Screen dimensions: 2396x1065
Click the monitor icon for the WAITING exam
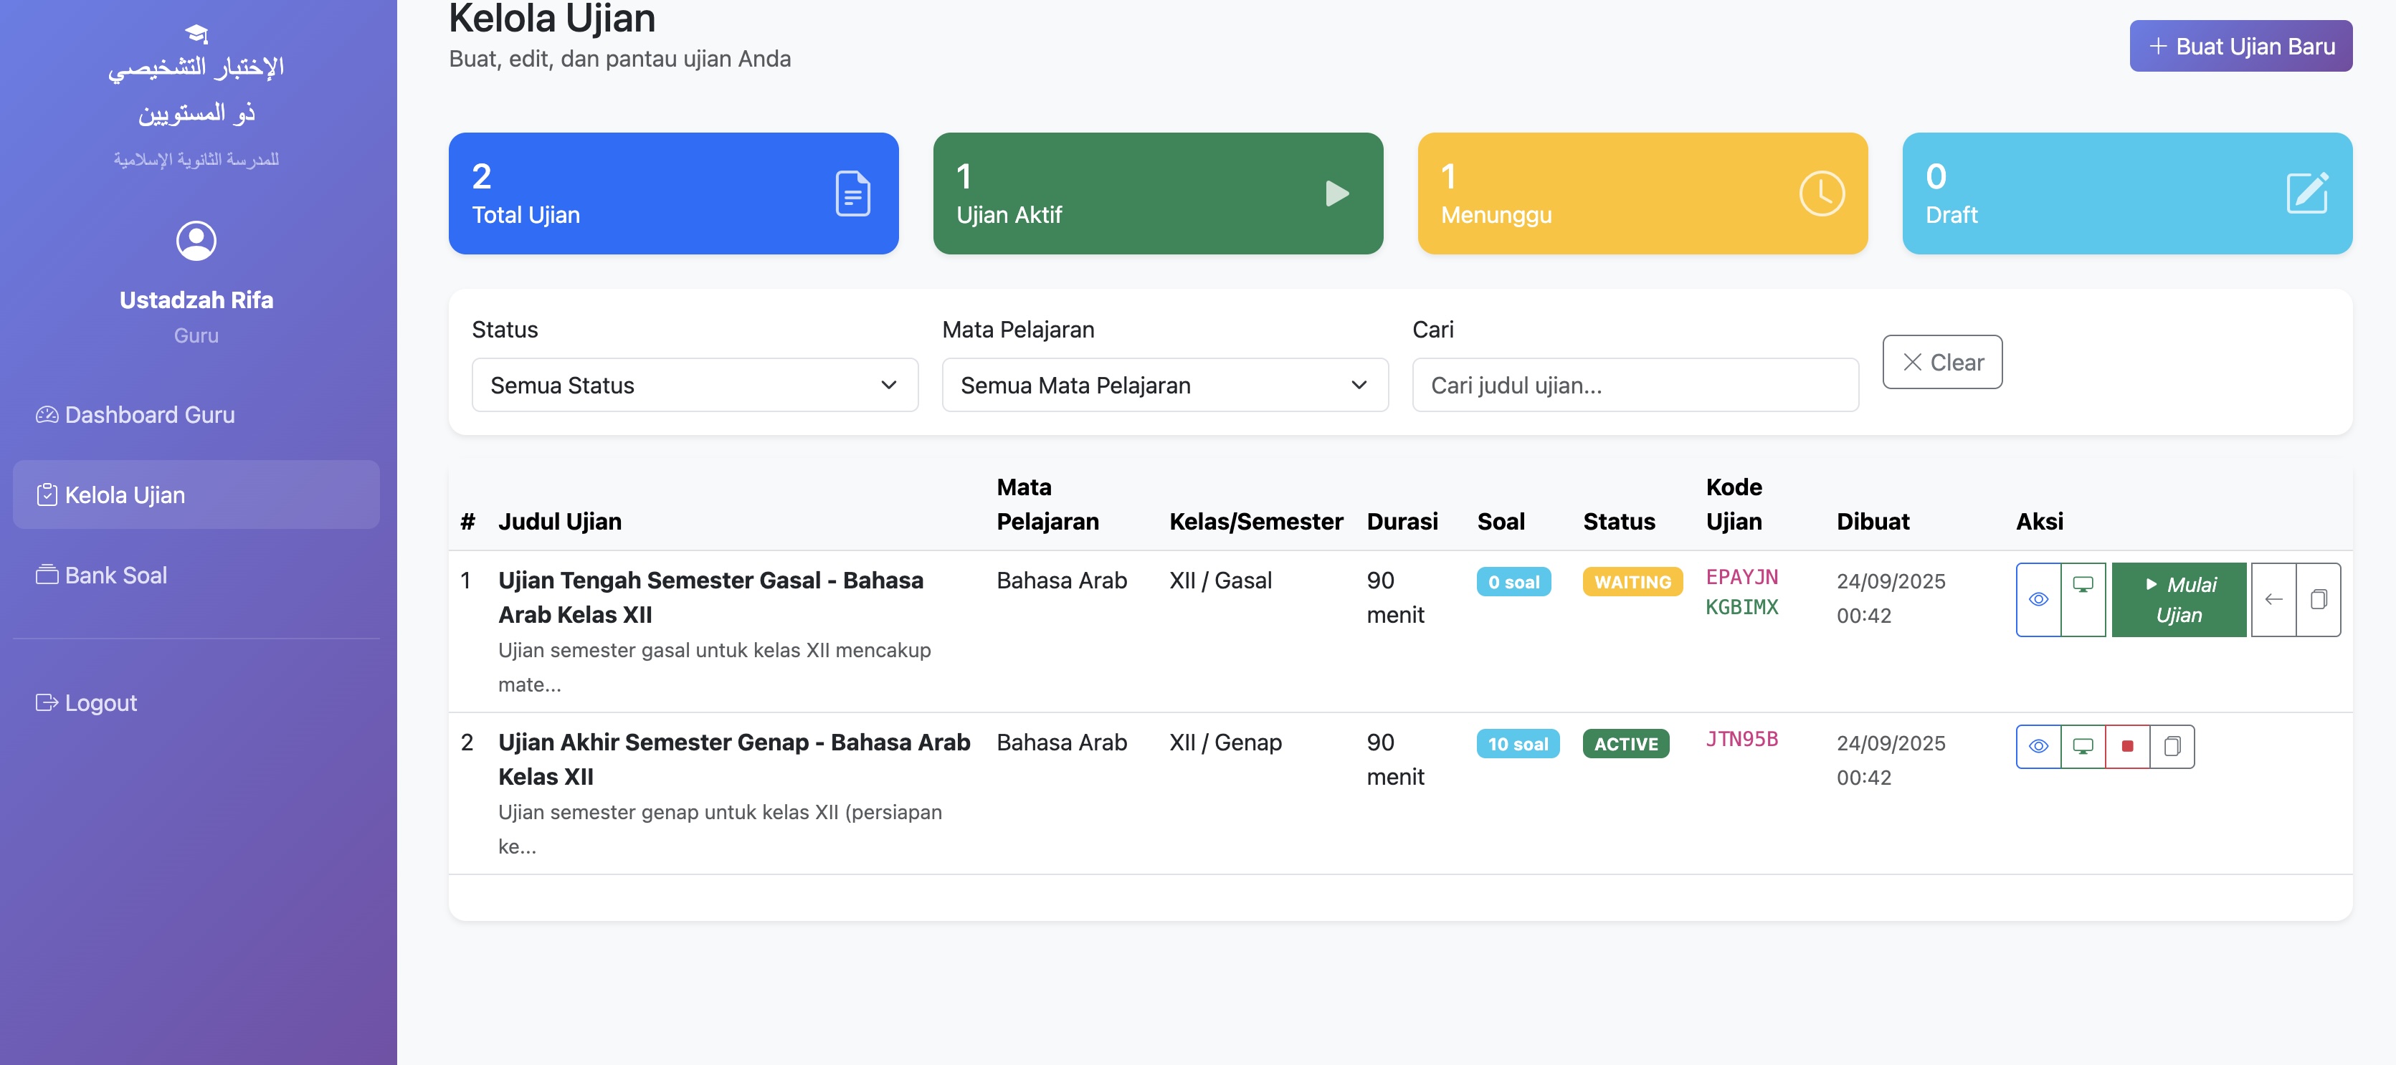coord(2083,598)
